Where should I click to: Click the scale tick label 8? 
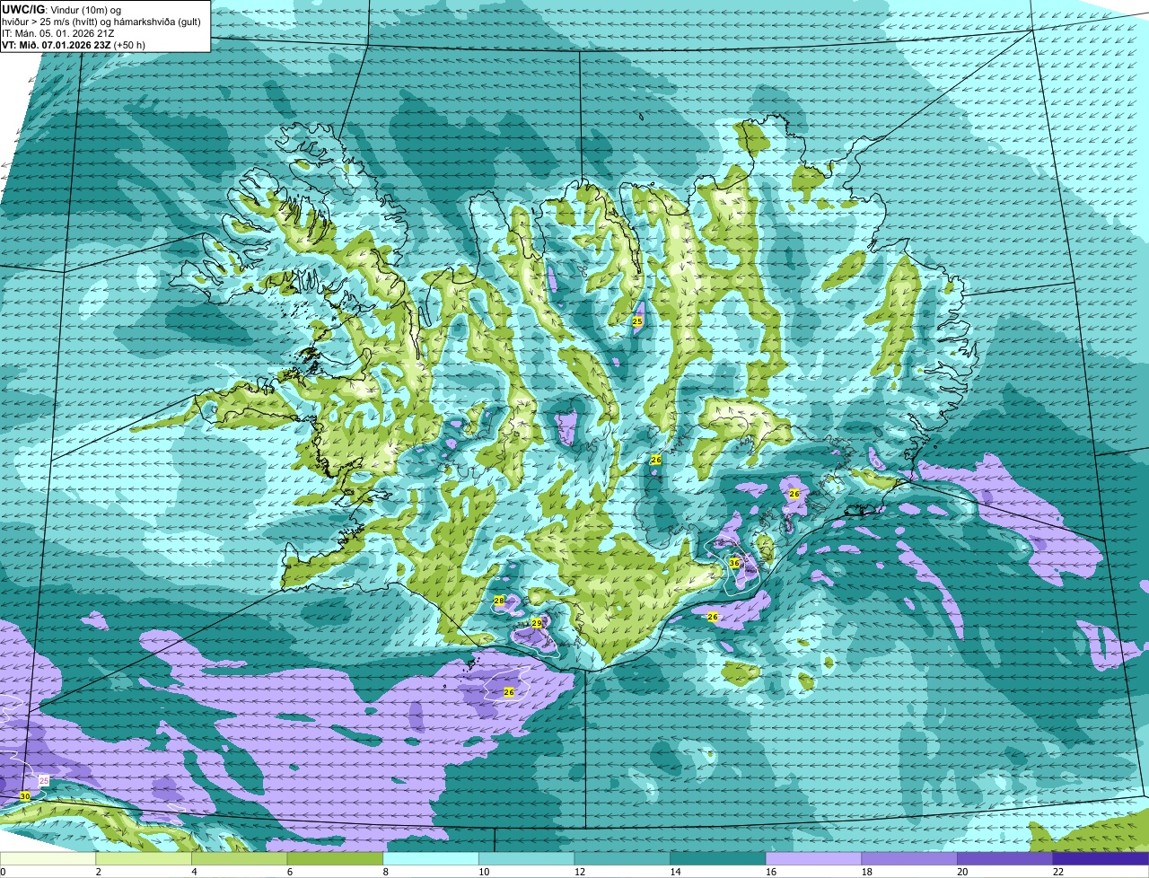pos(385,872)
